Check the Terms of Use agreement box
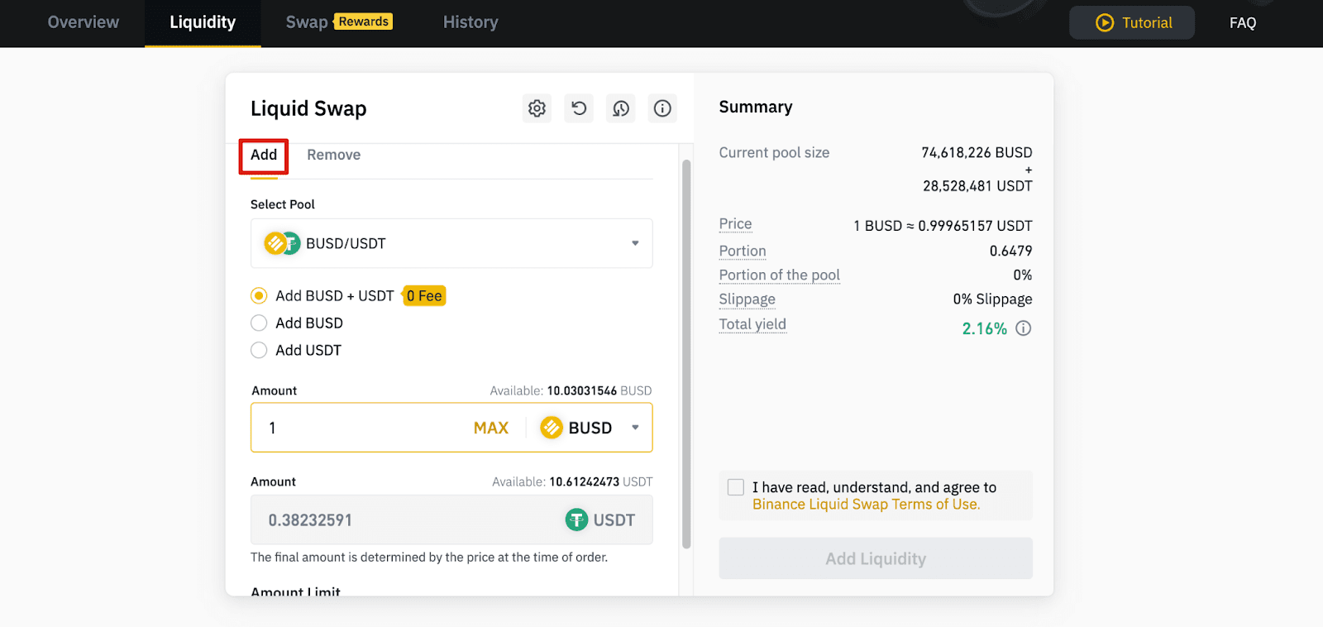 point(736,487)
